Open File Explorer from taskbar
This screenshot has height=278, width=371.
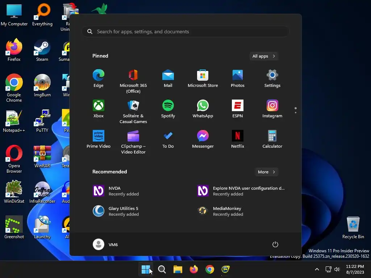click(178, 269)
